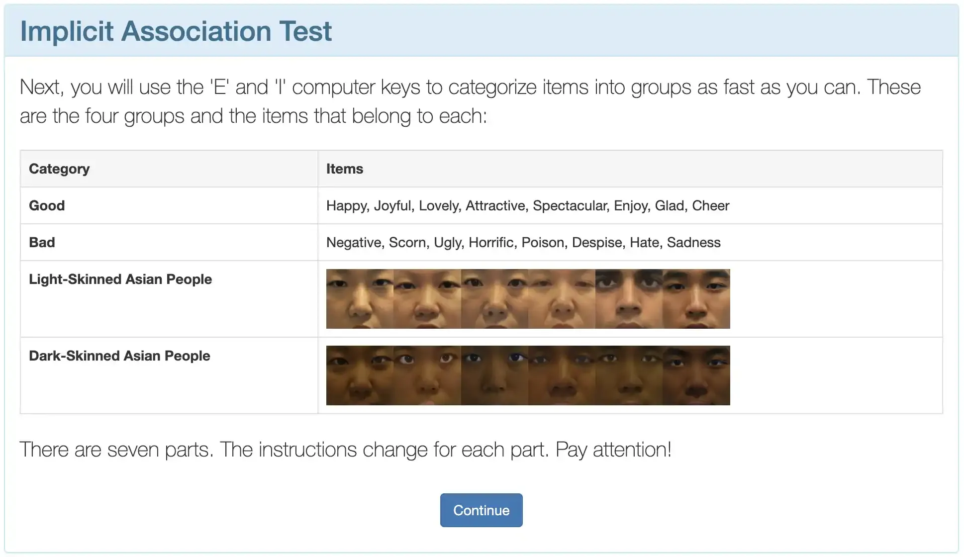This screenshot has height=557, width=964.
Task: Click third face thumbnail in Dark-Skinned row
Action: coord(494,375)
